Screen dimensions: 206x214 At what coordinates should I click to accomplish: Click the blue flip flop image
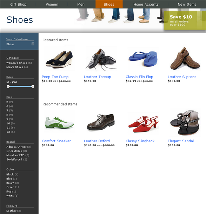[x=143, y=59]
